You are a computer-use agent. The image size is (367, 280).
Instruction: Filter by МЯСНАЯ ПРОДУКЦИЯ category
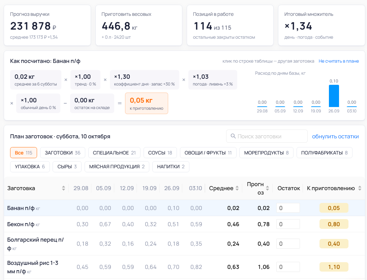tap(117, 167)
